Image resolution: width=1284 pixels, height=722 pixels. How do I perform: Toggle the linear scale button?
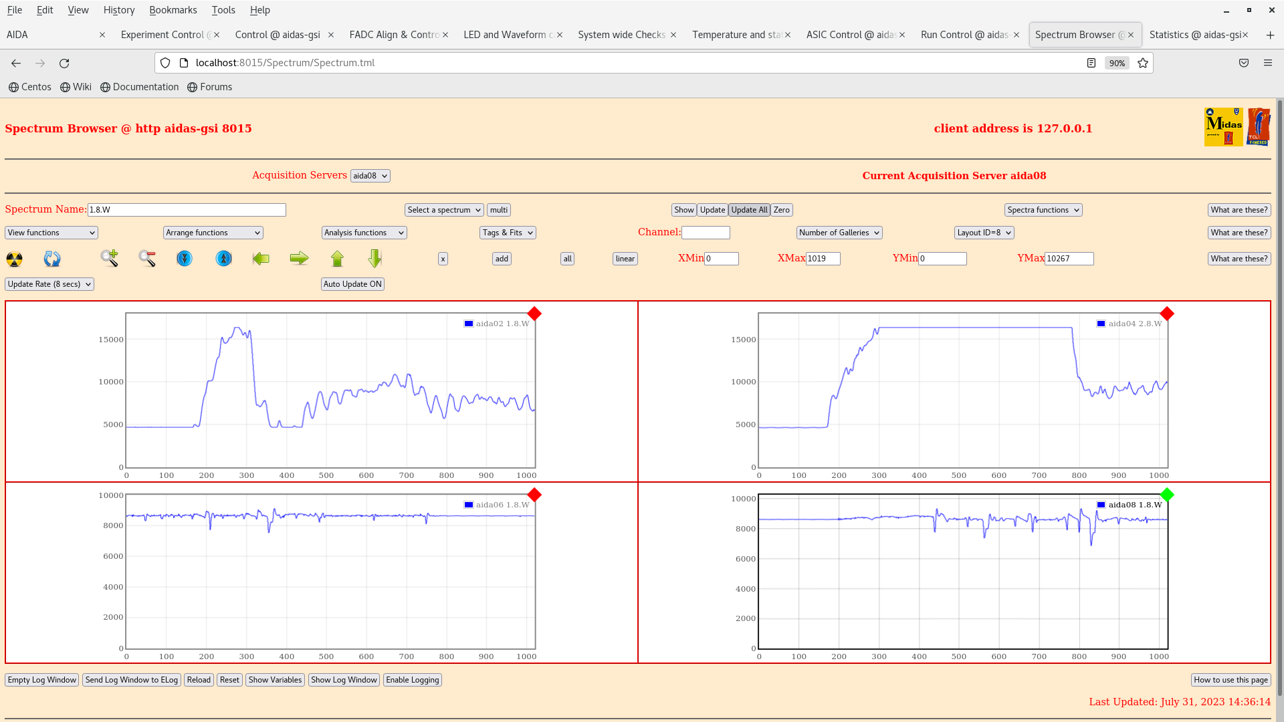[x=625, y=259]
